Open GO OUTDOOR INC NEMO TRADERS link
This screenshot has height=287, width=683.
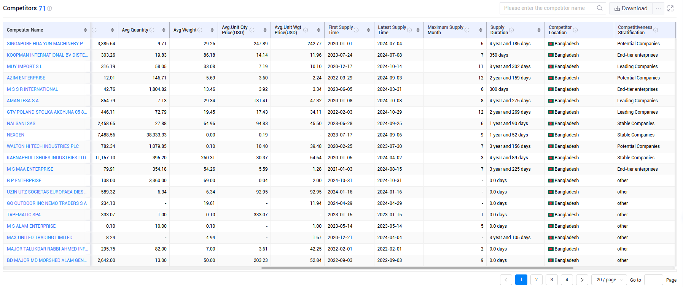point(47,203)
